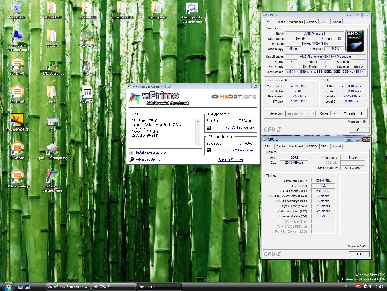387x291 pixels.
Task: Click the network tray icon
Action: [366, 287]
